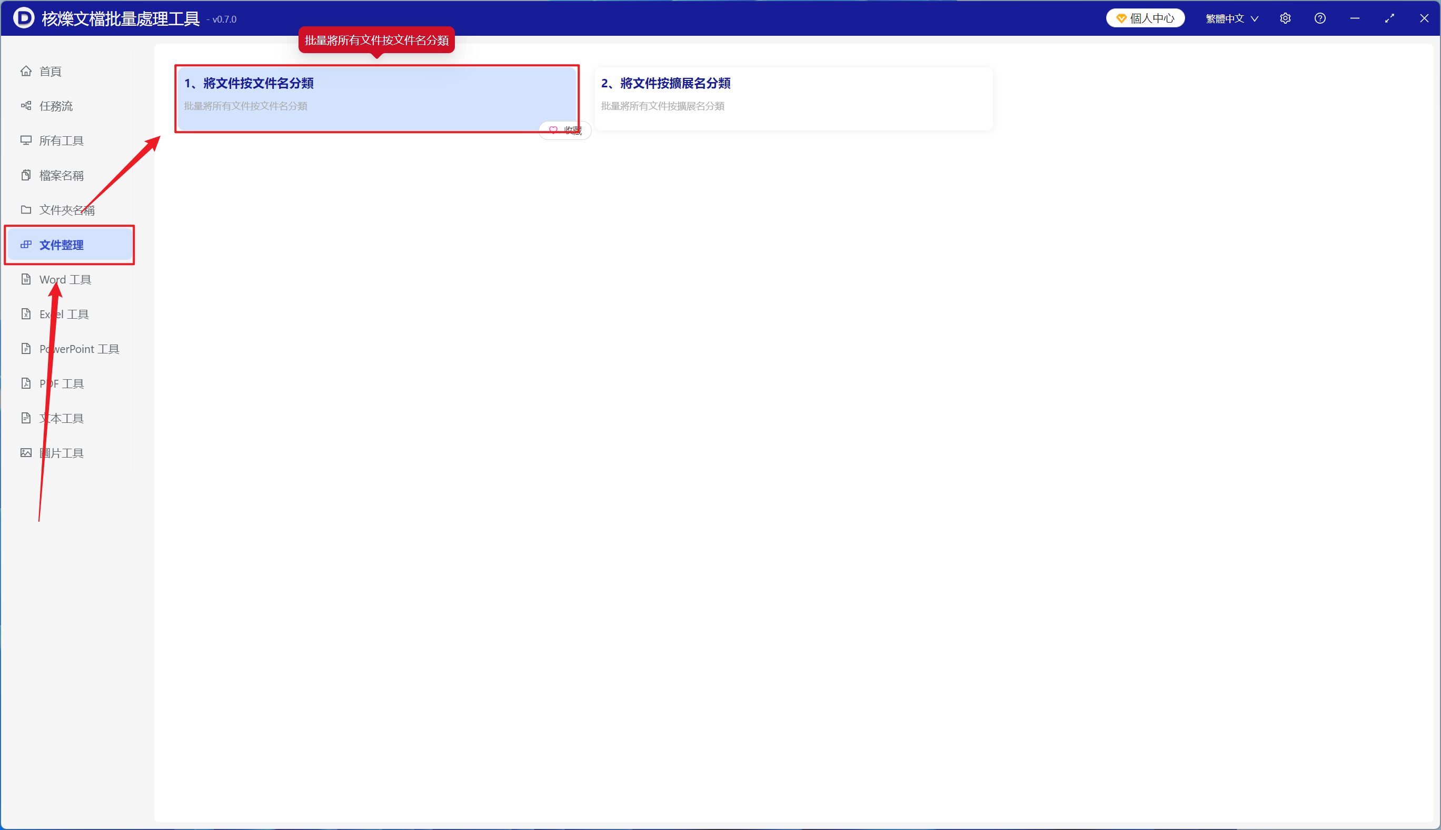Click the file organize icon beside 文件整理

pos(26,245)
